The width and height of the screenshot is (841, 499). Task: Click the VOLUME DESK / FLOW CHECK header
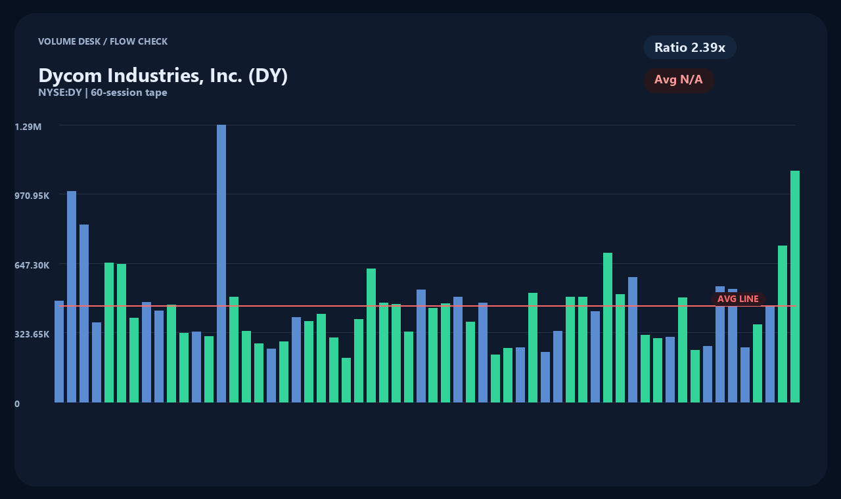click(x=102, y=41)
